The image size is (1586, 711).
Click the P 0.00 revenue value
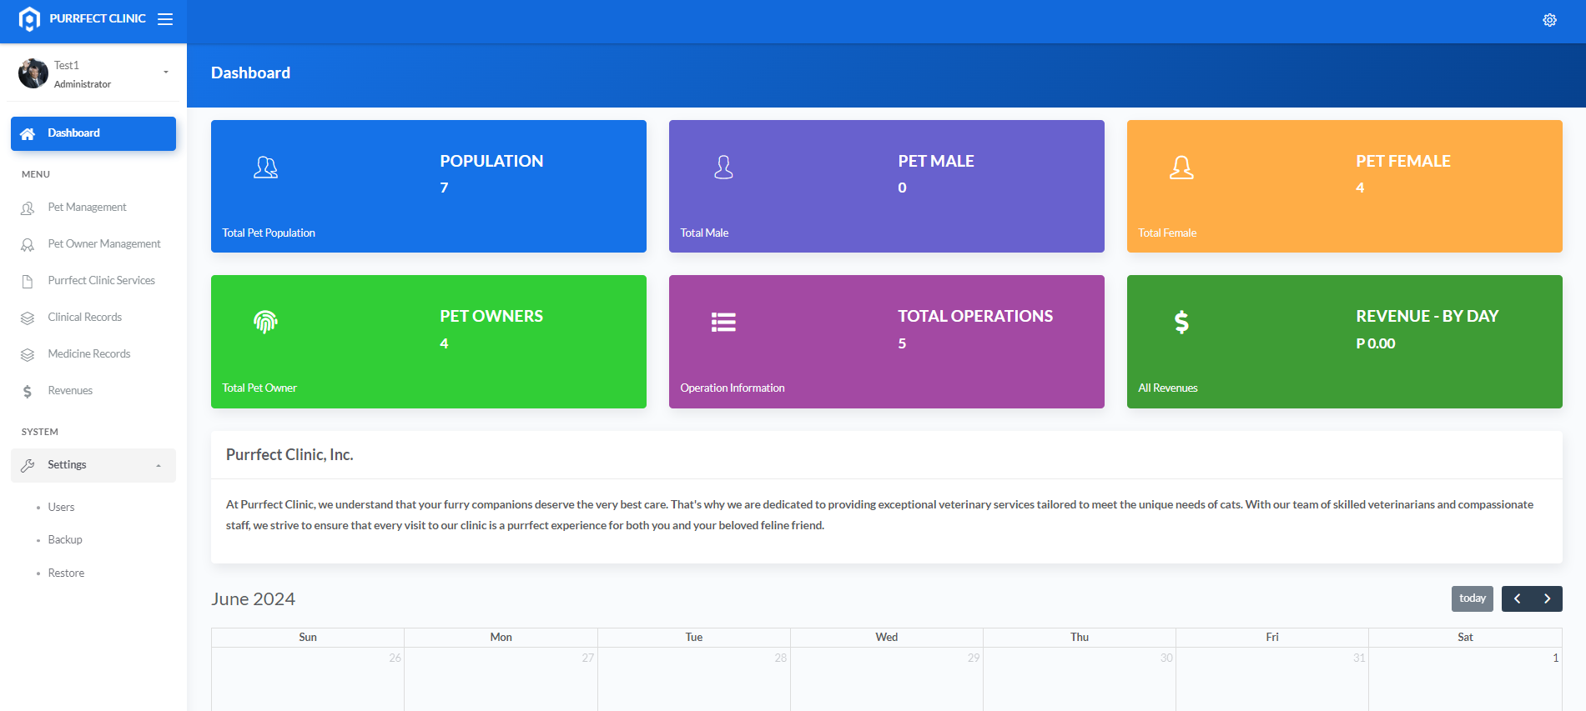coord(1376,343)
